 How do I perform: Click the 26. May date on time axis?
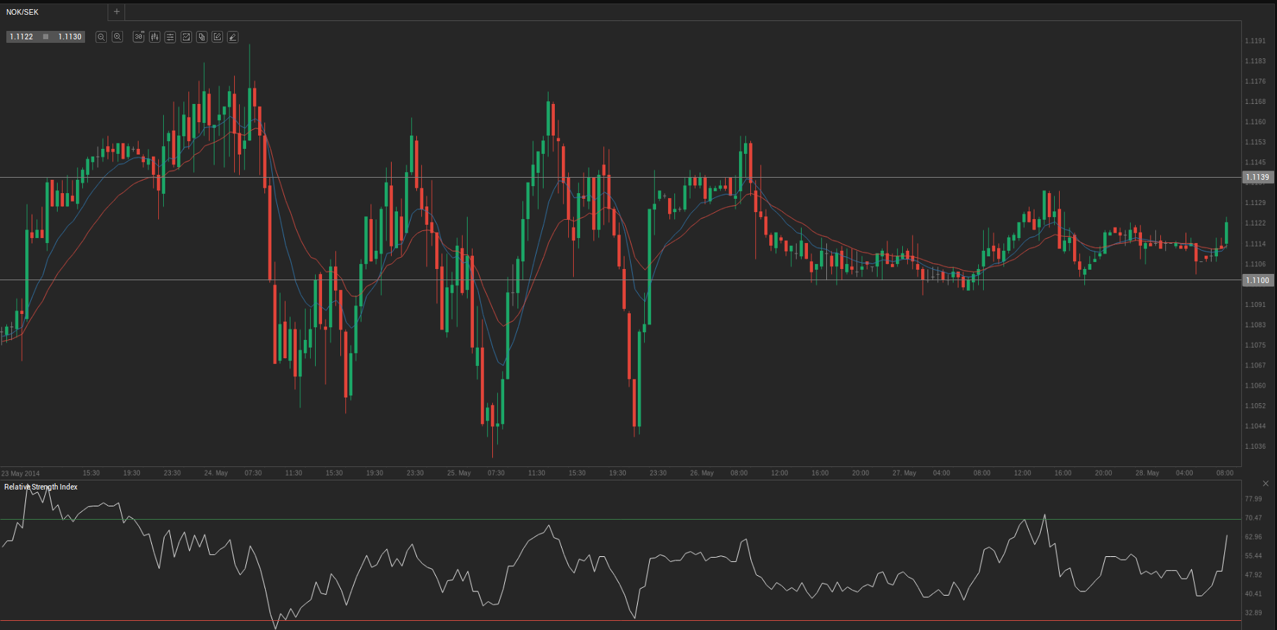[x=702, y=473]
